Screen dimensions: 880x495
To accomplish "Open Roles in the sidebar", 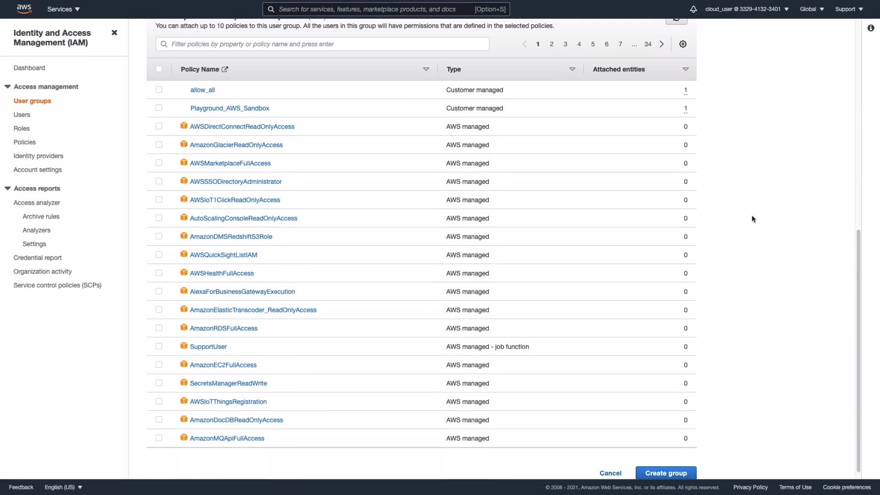I will (x=22, y=128).
